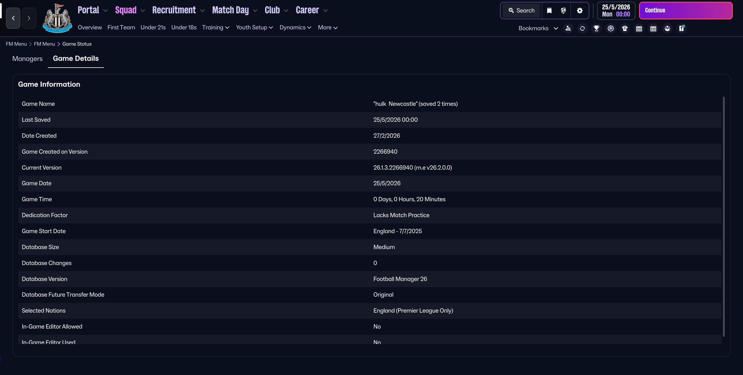Open the Youth Setup dropdown
Image resolution: width=743 pixels, height=375 pixels.
(x=254, y=28)
